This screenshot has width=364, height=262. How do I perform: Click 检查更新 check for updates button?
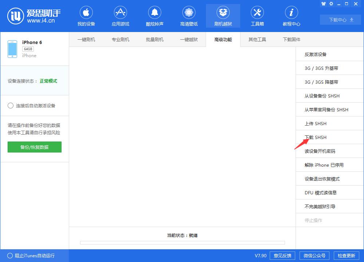[x=346, y=255]
